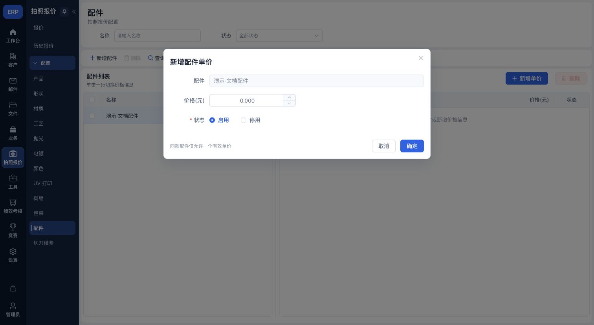Open the 竞赛 trophy icon
This screenshot has width=594, height=325.
pos(13,227)
